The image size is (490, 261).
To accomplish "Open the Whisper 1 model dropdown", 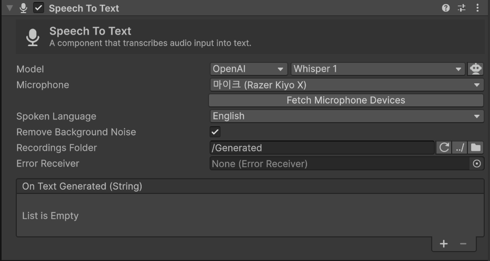I will [x=378, y=69].
